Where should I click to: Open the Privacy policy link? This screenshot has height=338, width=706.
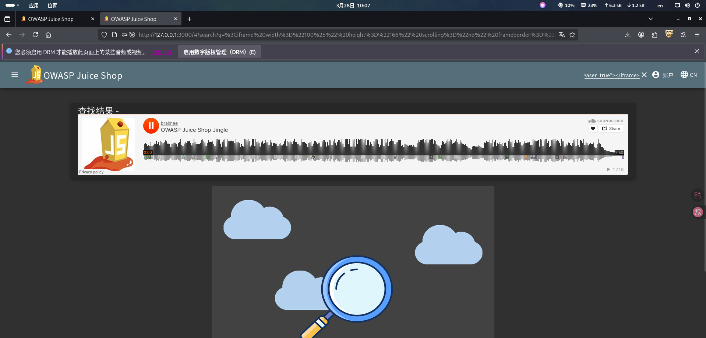click(x=91, y=172)
